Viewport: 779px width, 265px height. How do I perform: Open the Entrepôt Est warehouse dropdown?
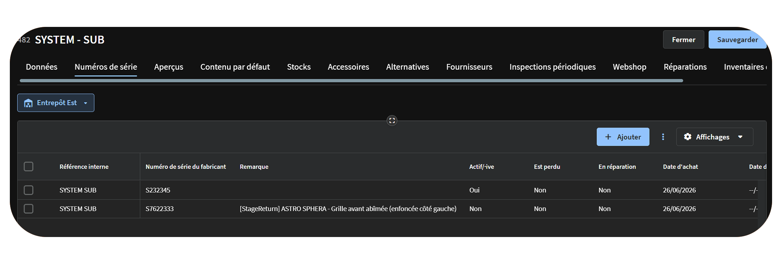(56, 103)
